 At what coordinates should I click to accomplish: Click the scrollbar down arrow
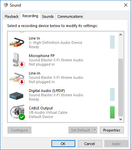pos(121,119)
